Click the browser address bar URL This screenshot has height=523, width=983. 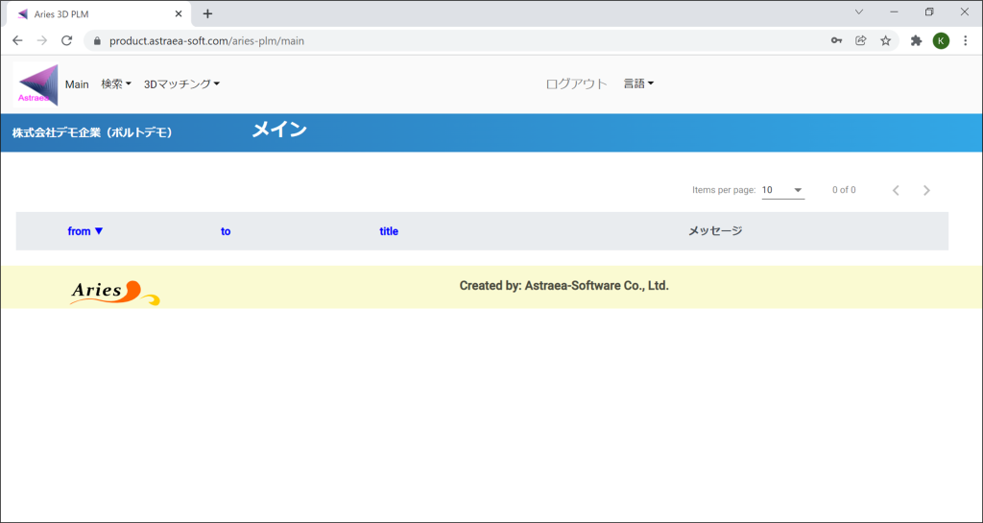coord(207,40)
